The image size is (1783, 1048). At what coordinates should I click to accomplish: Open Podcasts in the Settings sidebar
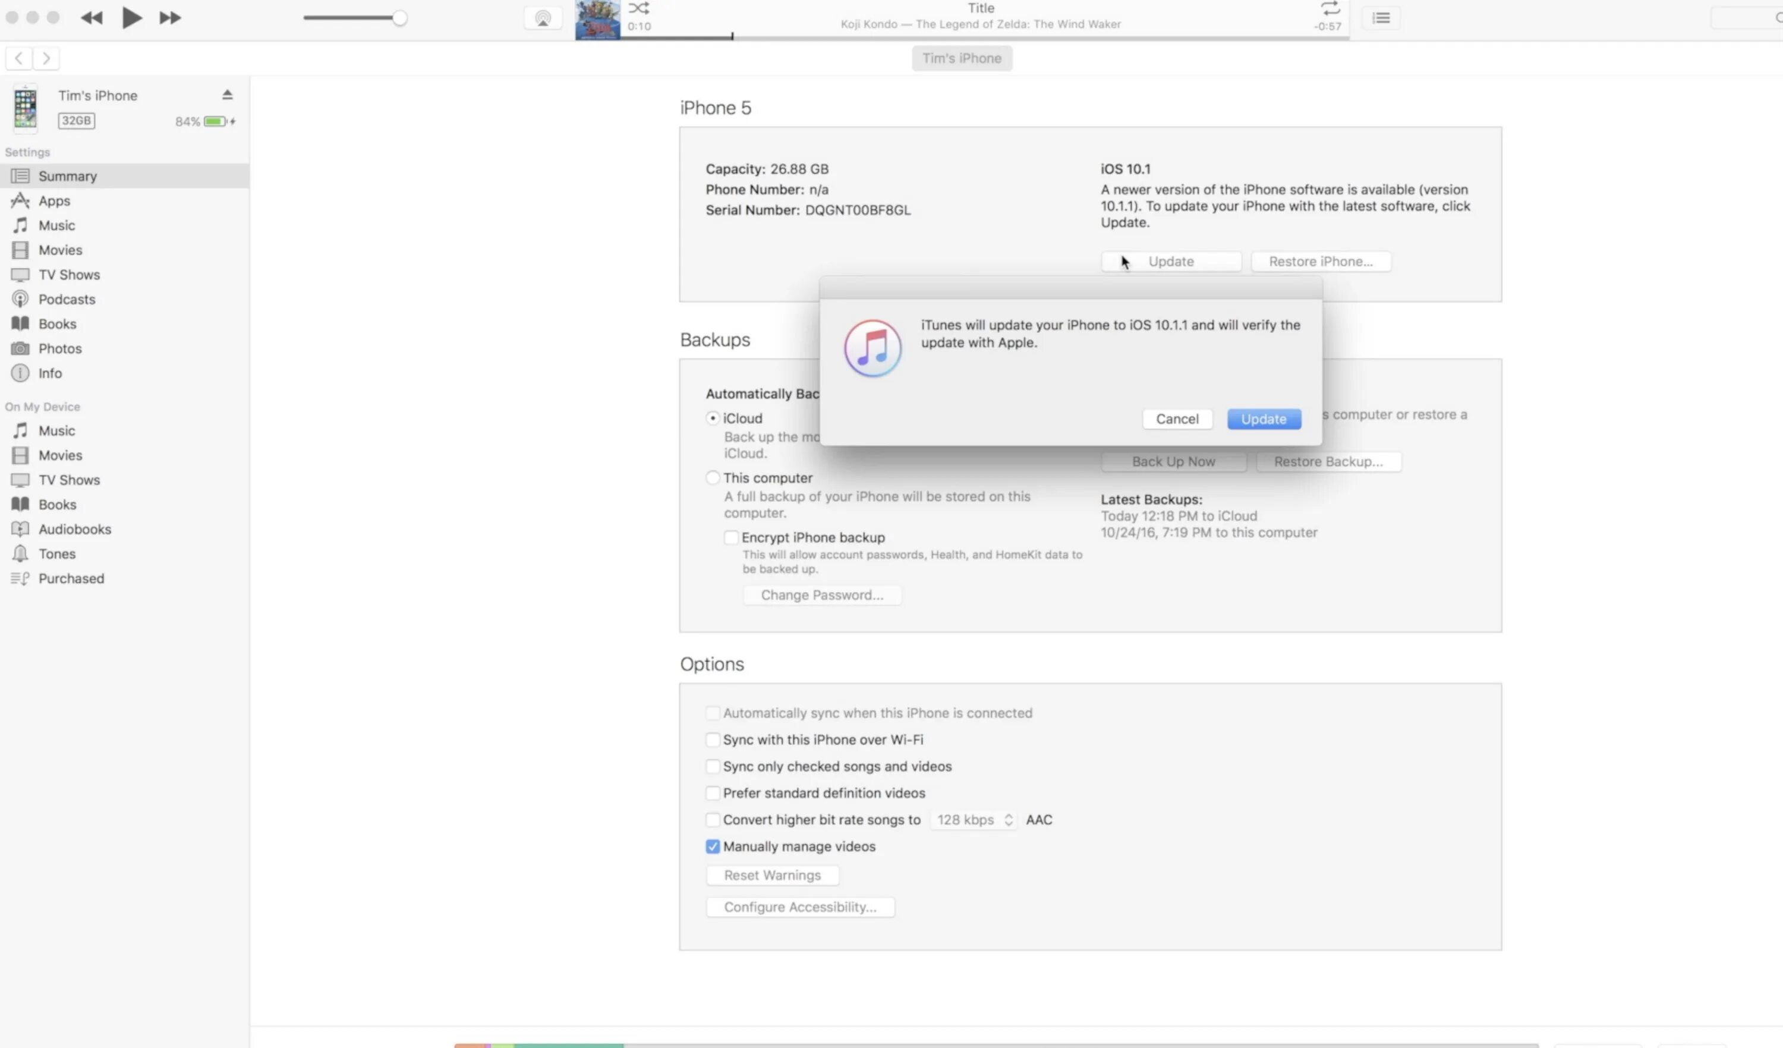coord(67,300)
